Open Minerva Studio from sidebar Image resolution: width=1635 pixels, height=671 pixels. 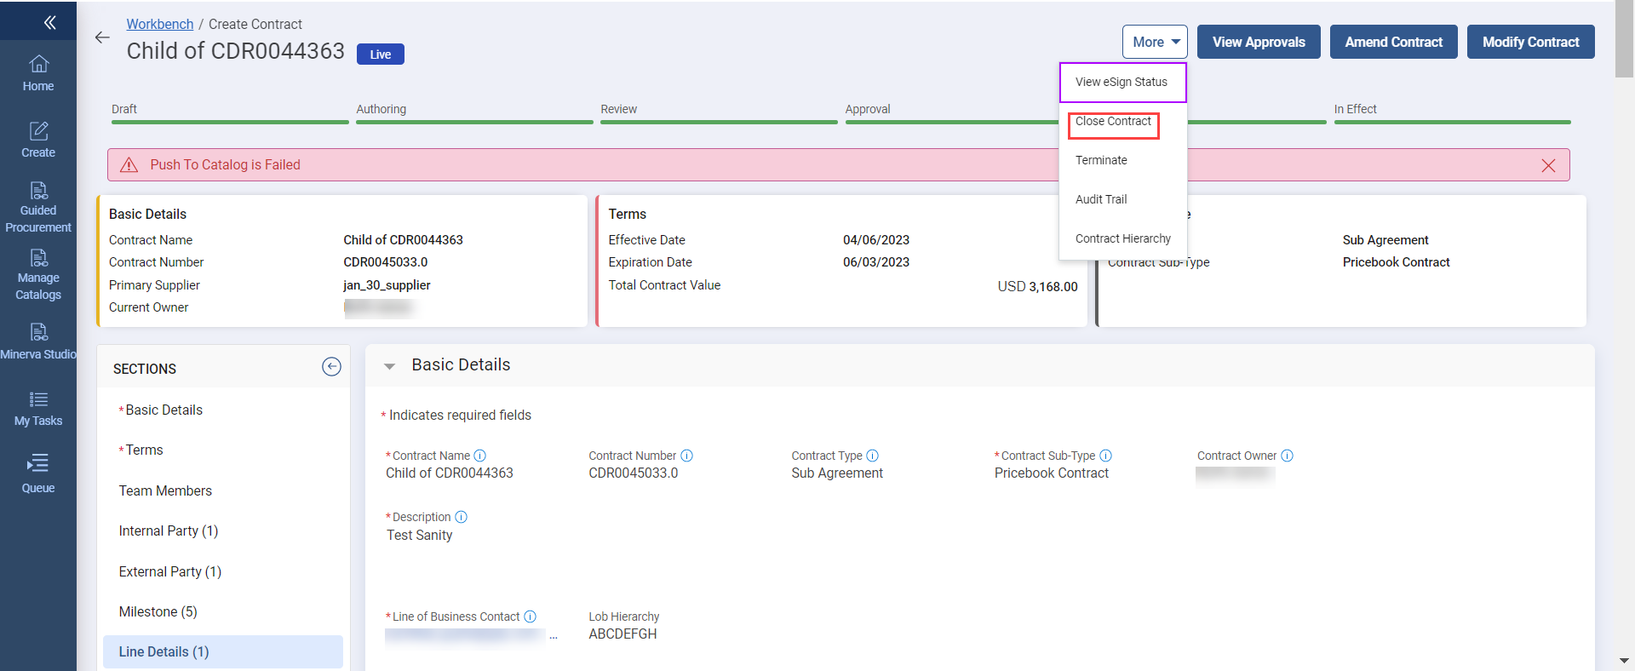click(x=38, y=341)
